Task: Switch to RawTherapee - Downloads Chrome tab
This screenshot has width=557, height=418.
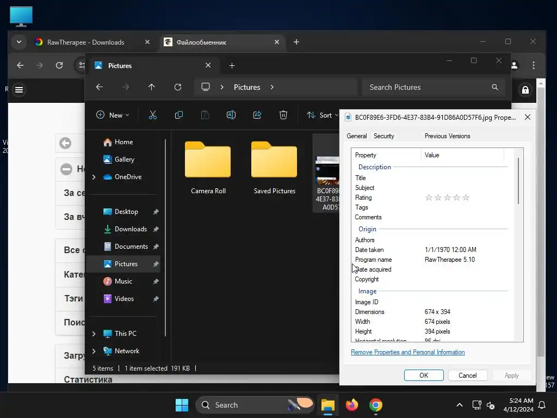Action: pos(85,42)
